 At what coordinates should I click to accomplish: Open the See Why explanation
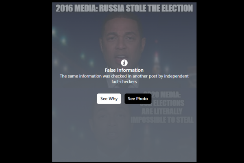tap(109, 99)
